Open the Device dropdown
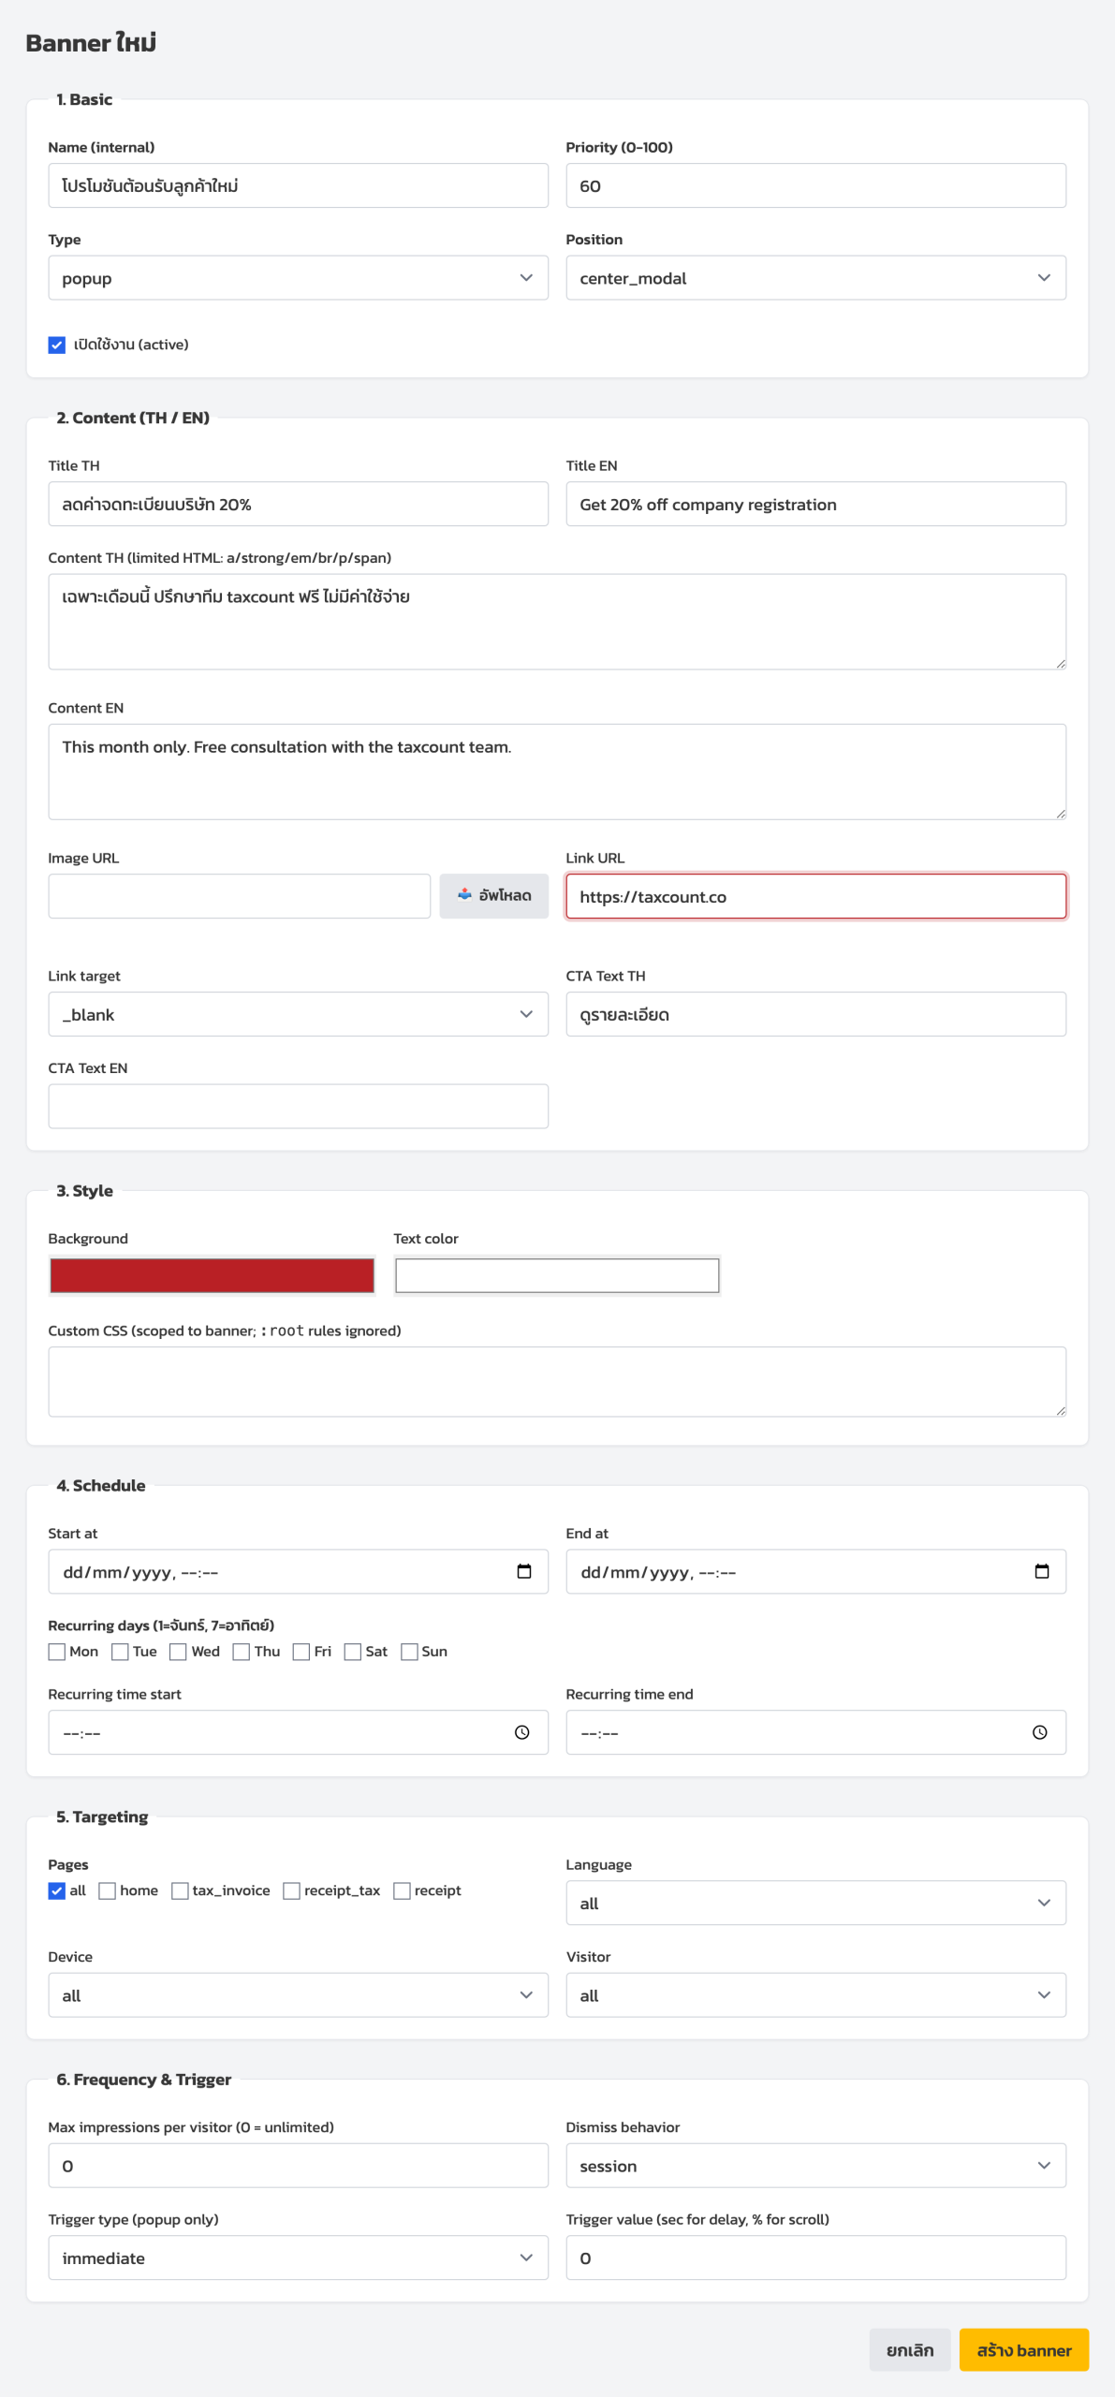The width and height of the screenshot is (1115, 2397). (x=299, y=1995)
